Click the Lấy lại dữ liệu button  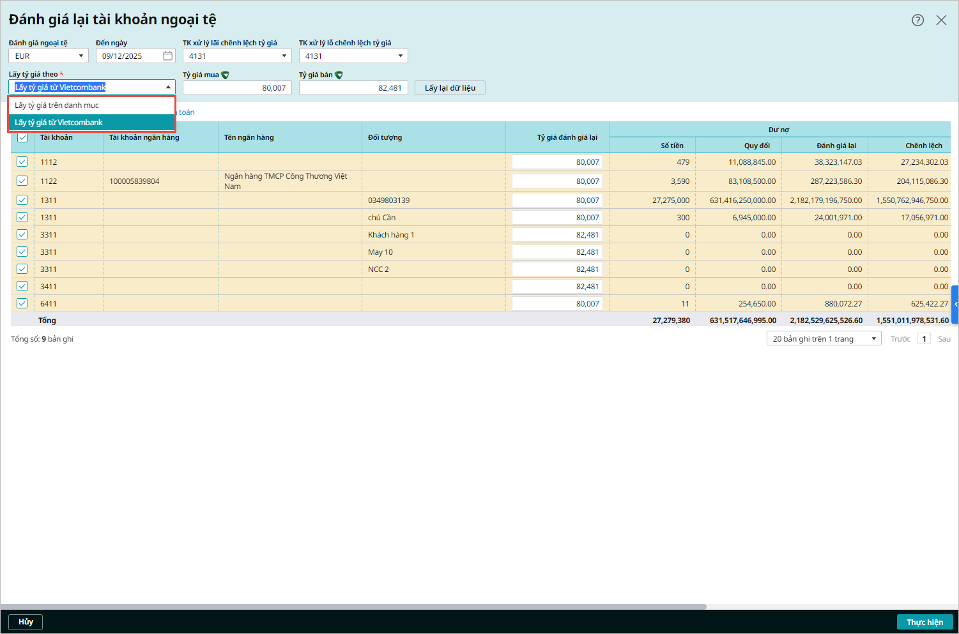click(x=450, y=88)
